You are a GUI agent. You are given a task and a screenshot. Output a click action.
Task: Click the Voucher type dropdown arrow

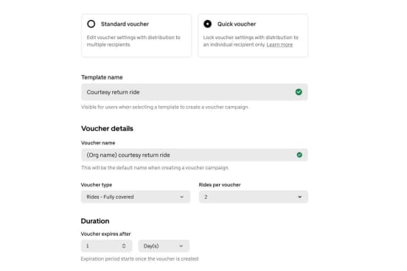coord(181,197)
